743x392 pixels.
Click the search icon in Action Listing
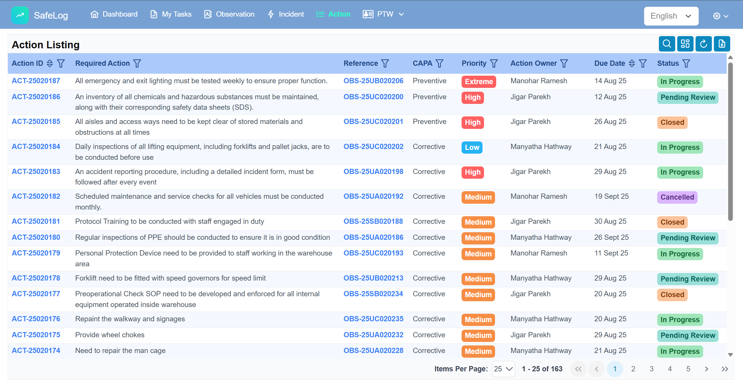667,44
